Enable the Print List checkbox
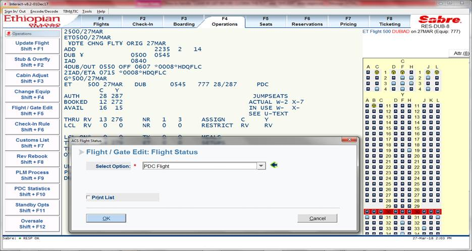 [x=88, y=197]
